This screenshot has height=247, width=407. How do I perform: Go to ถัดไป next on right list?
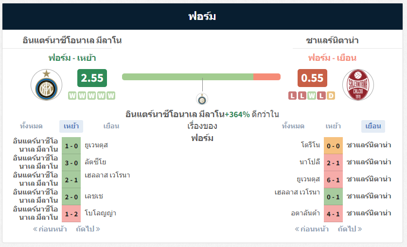tap(350, 229)
